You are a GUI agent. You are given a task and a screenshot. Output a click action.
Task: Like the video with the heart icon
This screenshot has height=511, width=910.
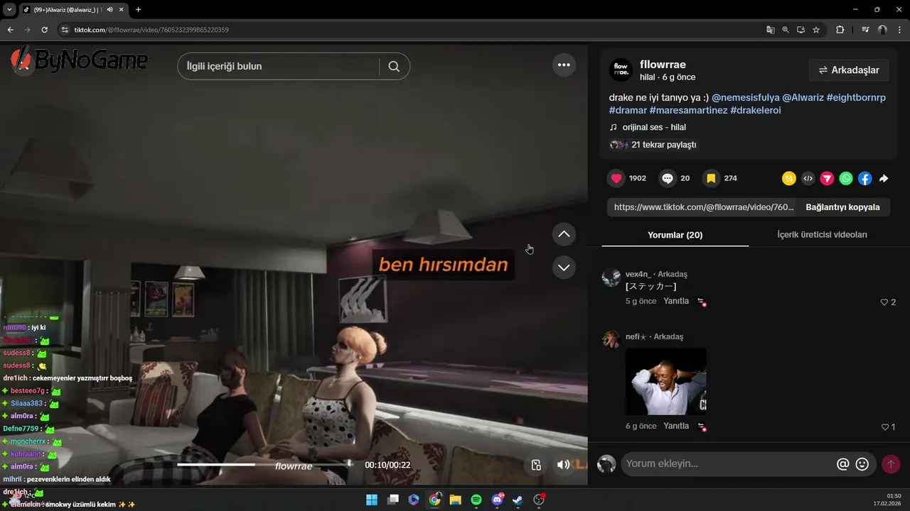click(616, 178)
